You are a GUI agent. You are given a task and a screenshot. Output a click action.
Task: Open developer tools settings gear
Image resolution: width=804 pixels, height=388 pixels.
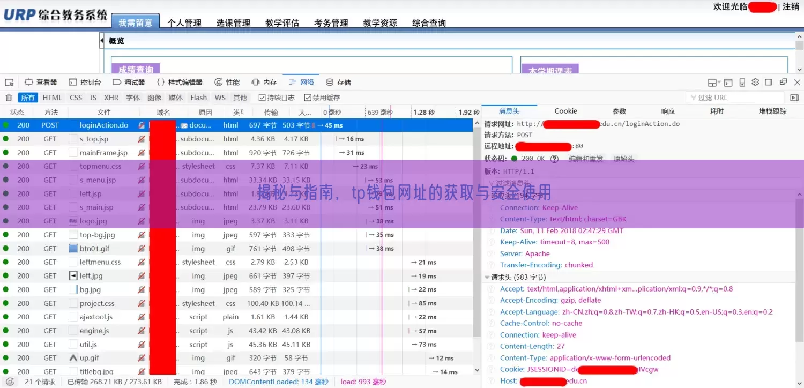tap(755, 83)
